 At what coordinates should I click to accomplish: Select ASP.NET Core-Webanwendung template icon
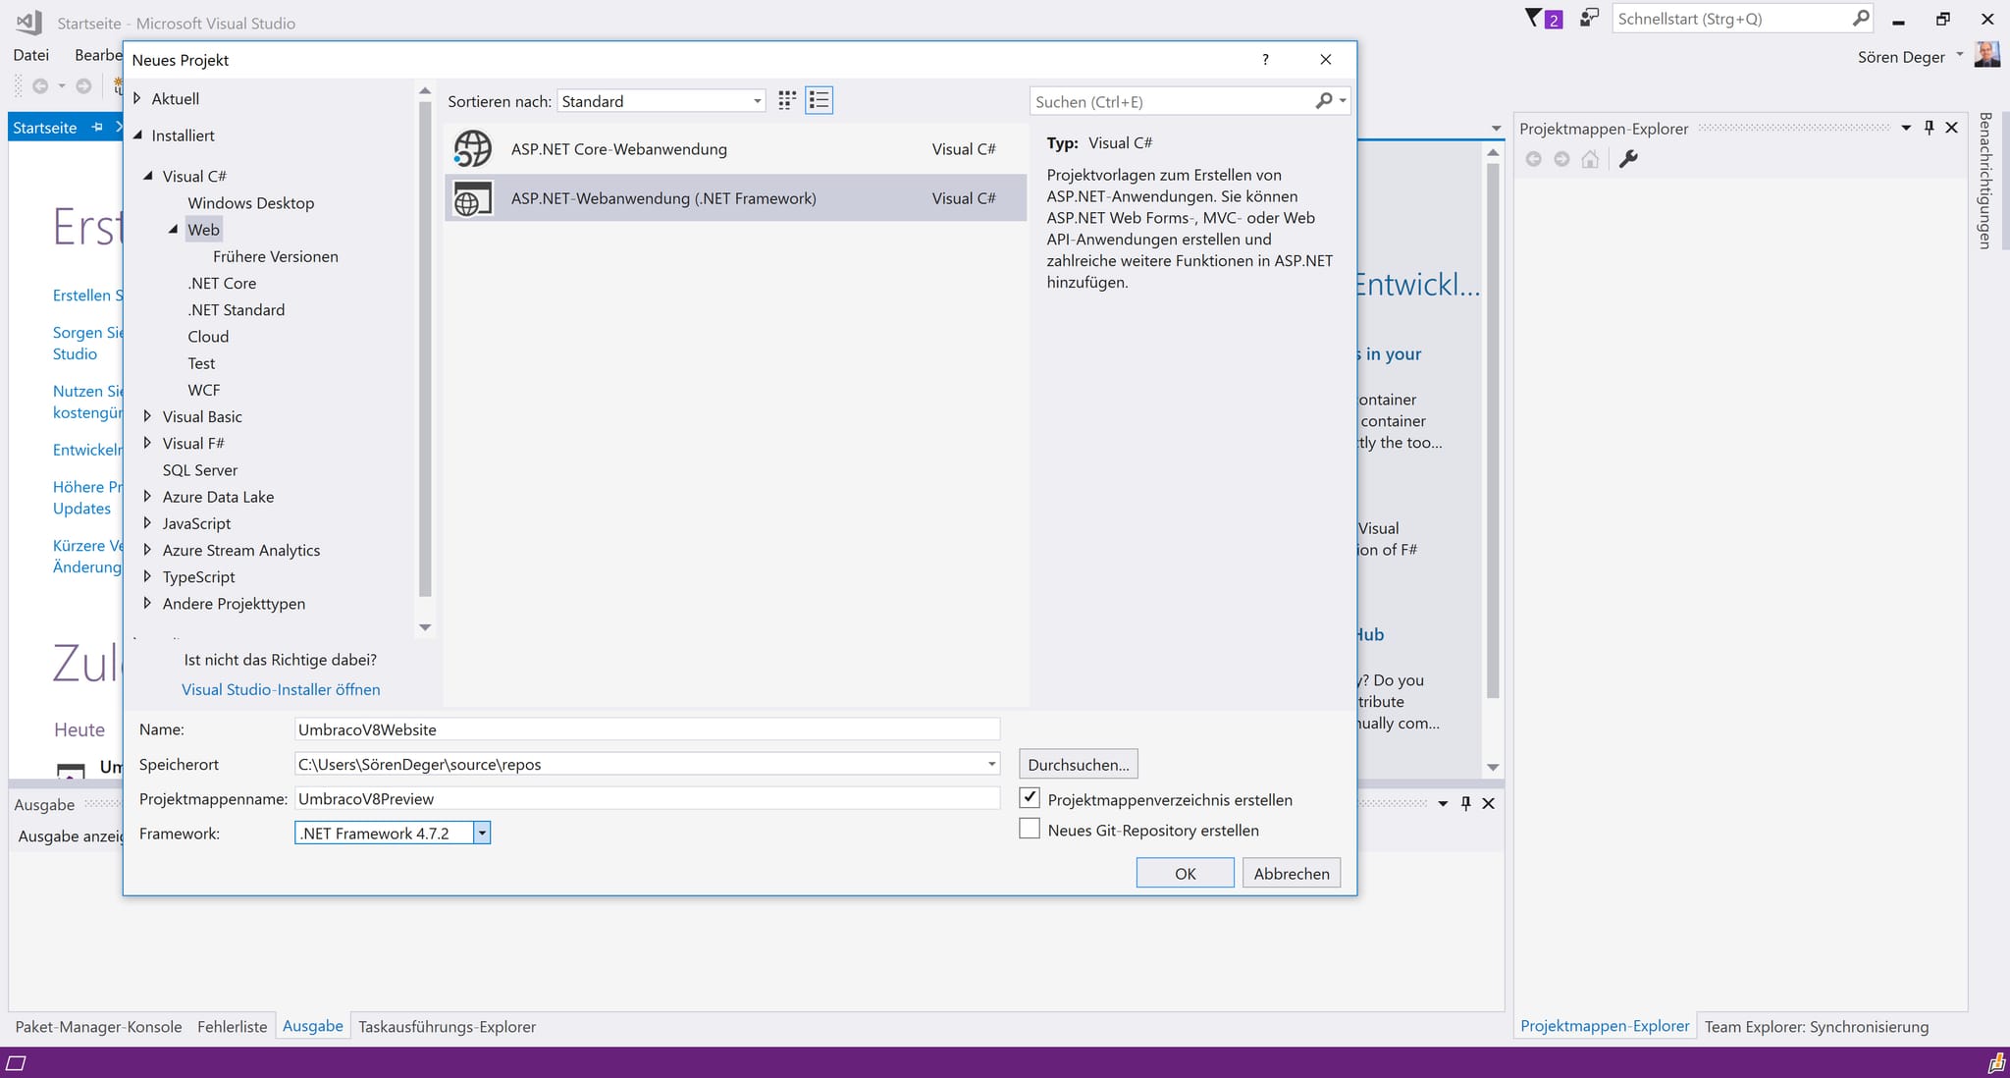473,149
